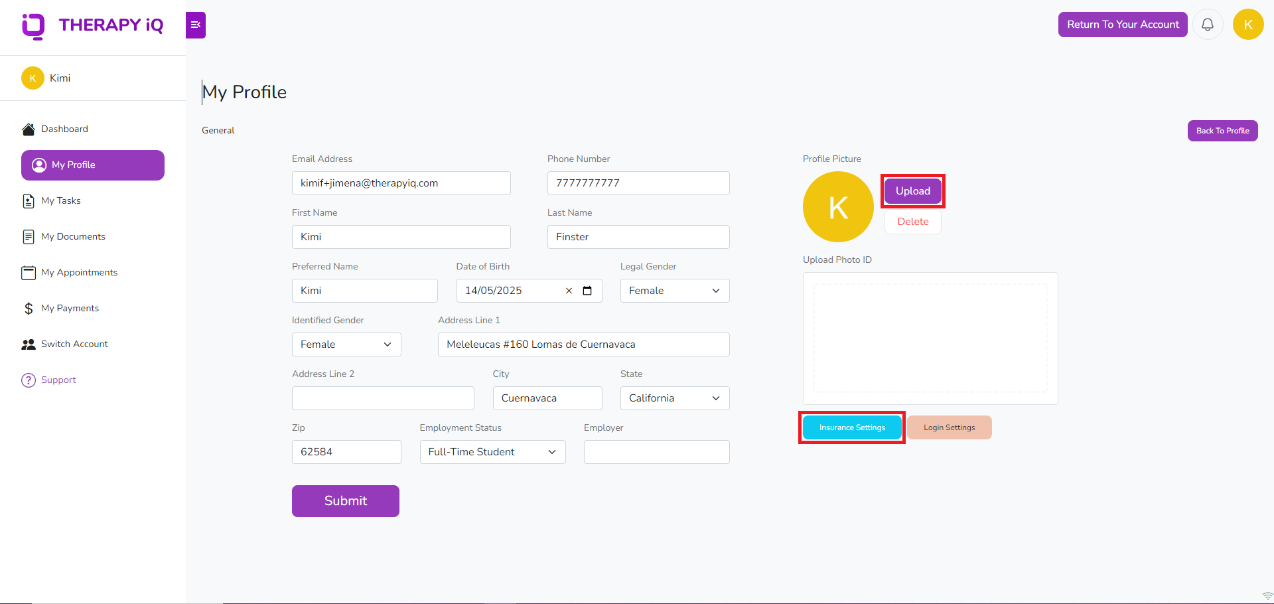Image resolution: width=1274 pixels, height=604 pixels.
Task: Open the Legal Gender dropdown
Action: coord(674,290)
